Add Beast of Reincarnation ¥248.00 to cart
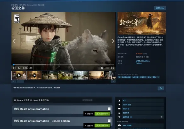The width and height of the screenshot is (184, 129). (x=102, y=114)
